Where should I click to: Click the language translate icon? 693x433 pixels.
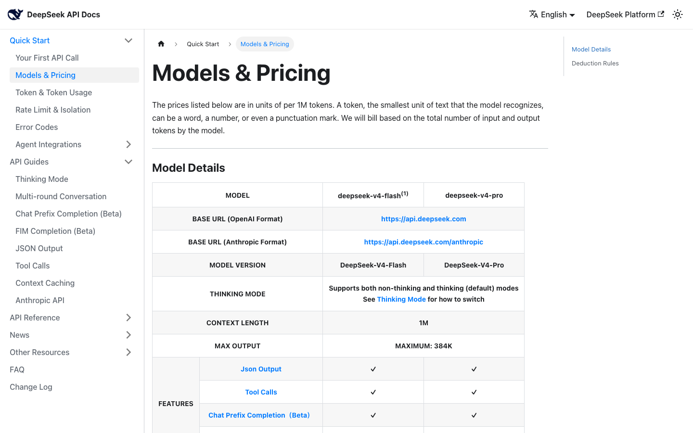pyautogui.click(x=533, y=14)
